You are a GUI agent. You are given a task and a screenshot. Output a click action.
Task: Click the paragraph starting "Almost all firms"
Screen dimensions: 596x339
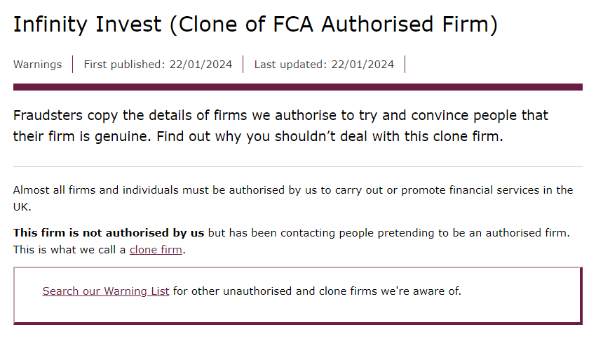point(293,198)
